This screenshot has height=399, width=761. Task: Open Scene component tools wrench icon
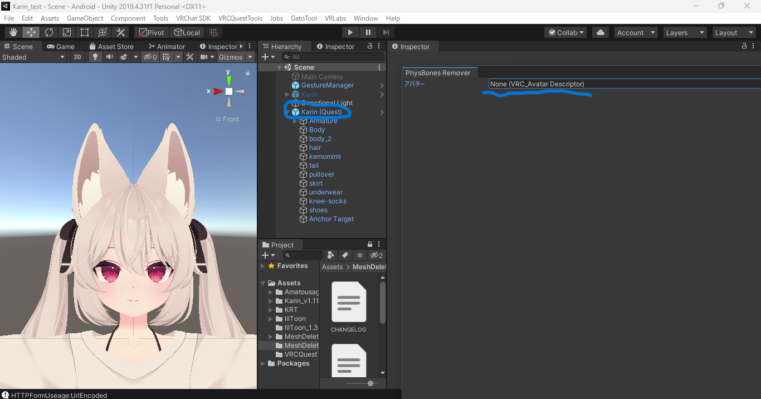[190, 57]
